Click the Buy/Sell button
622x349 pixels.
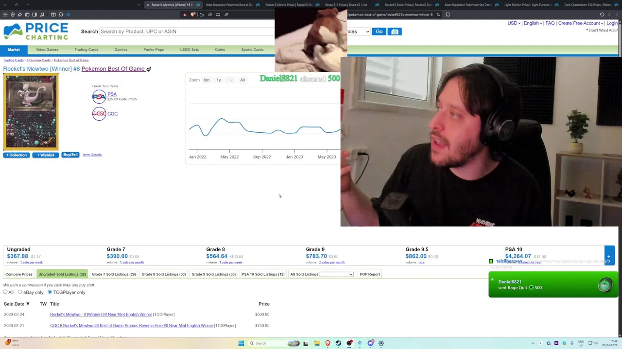pyautogui.click(x=70, y=155)
